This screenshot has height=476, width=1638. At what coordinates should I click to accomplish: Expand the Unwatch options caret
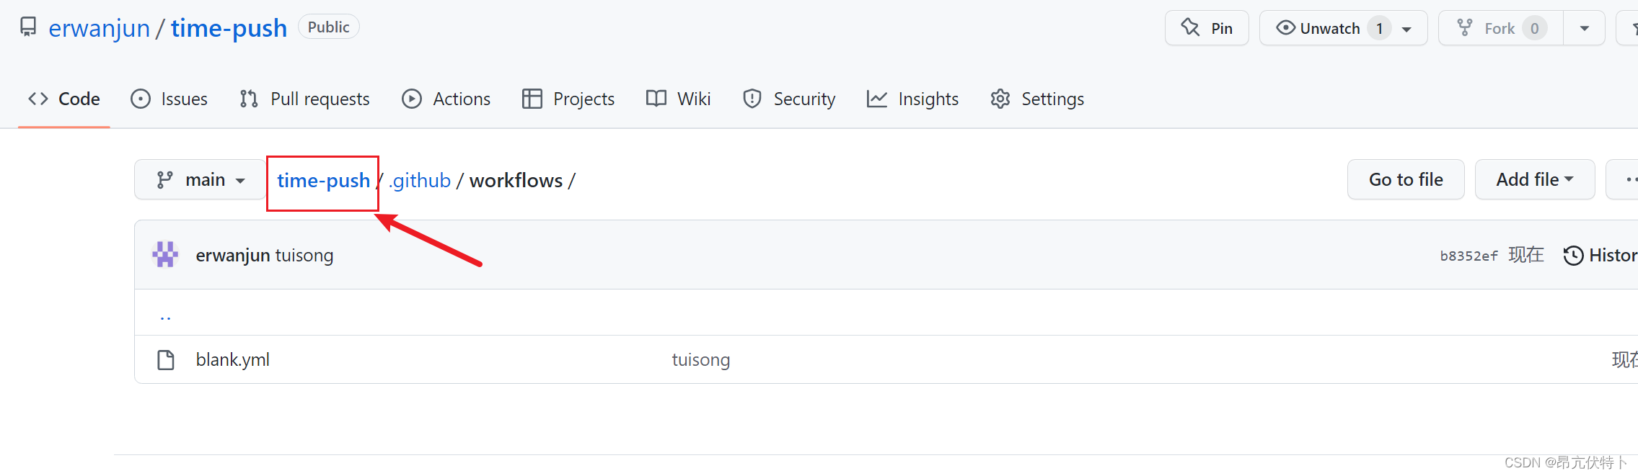click(1406, 29)
